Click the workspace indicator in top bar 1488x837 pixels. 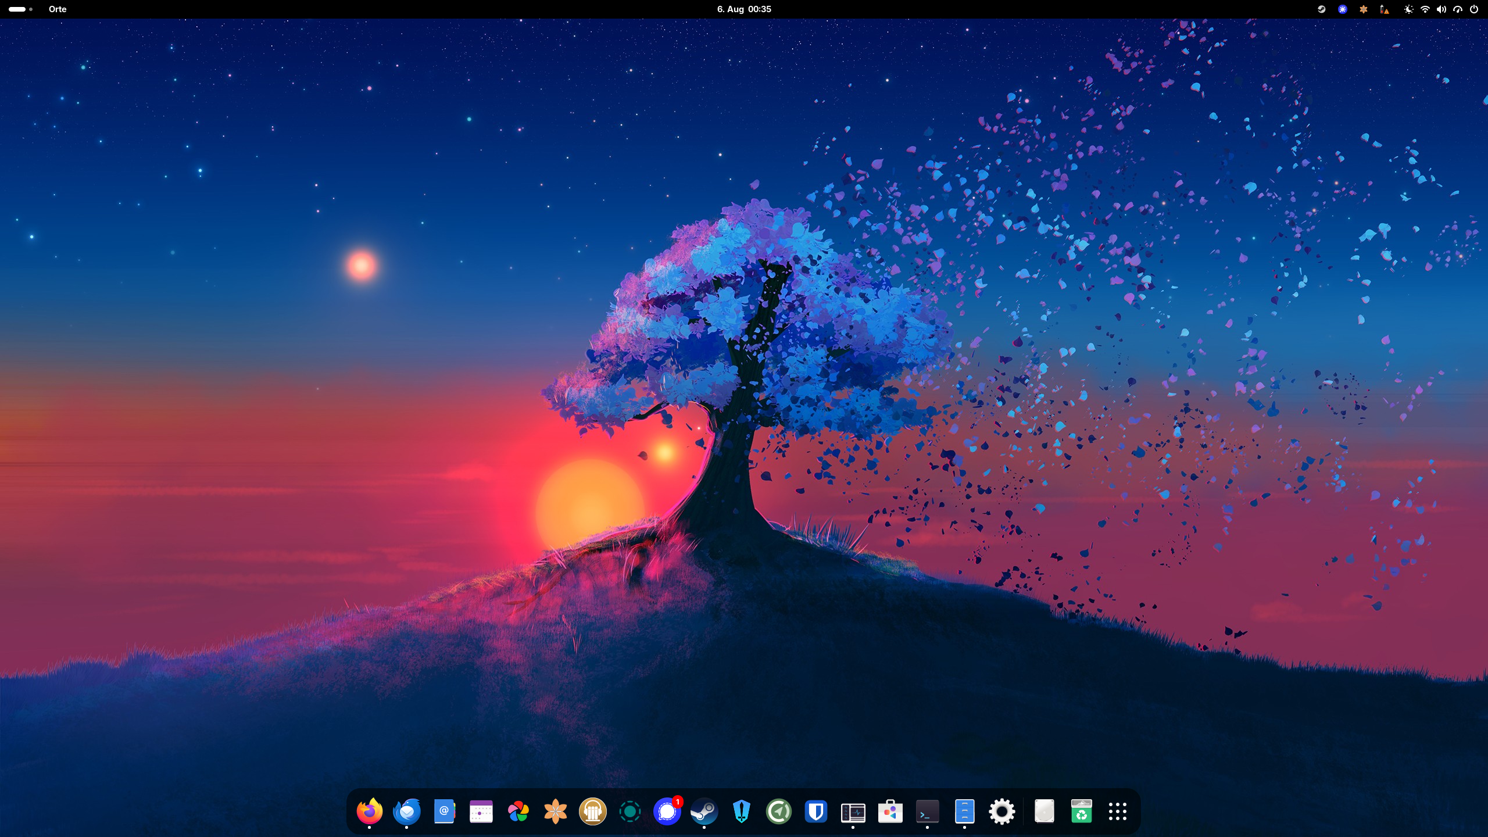[20, 9]
